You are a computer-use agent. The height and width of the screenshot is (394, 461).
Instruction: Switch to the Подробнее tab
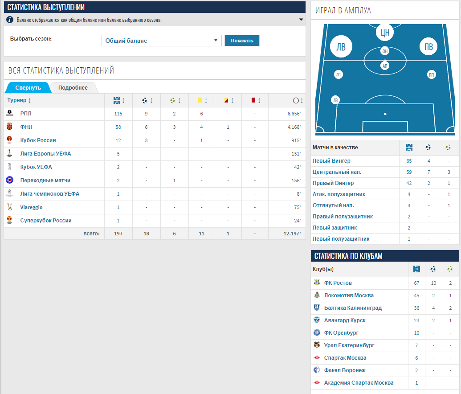tap(73, 88)
